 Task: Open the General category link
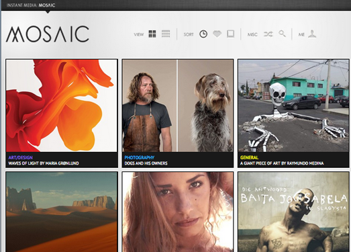[x=249, y=158]
